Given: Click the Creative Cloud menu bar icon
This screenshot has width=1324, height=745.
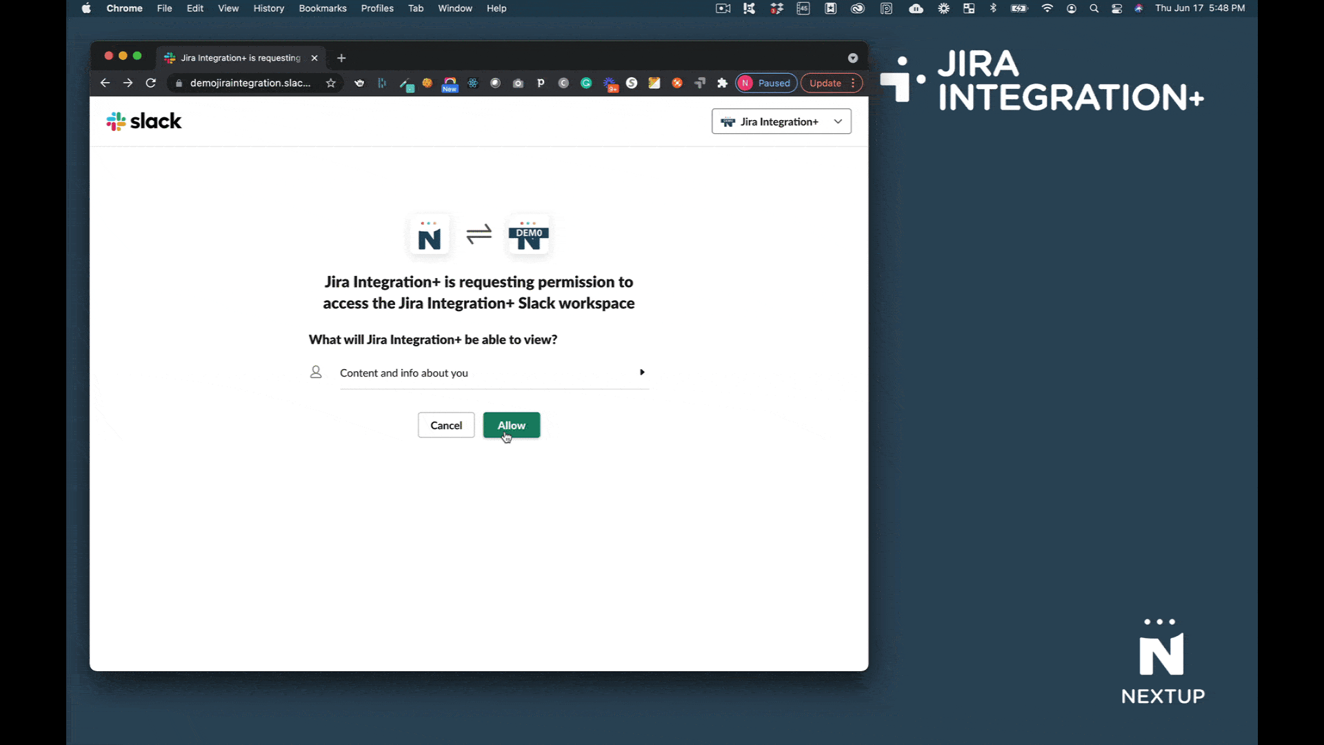Looking at the screenshot, I should pyautogui.click(x=858, y=8).
